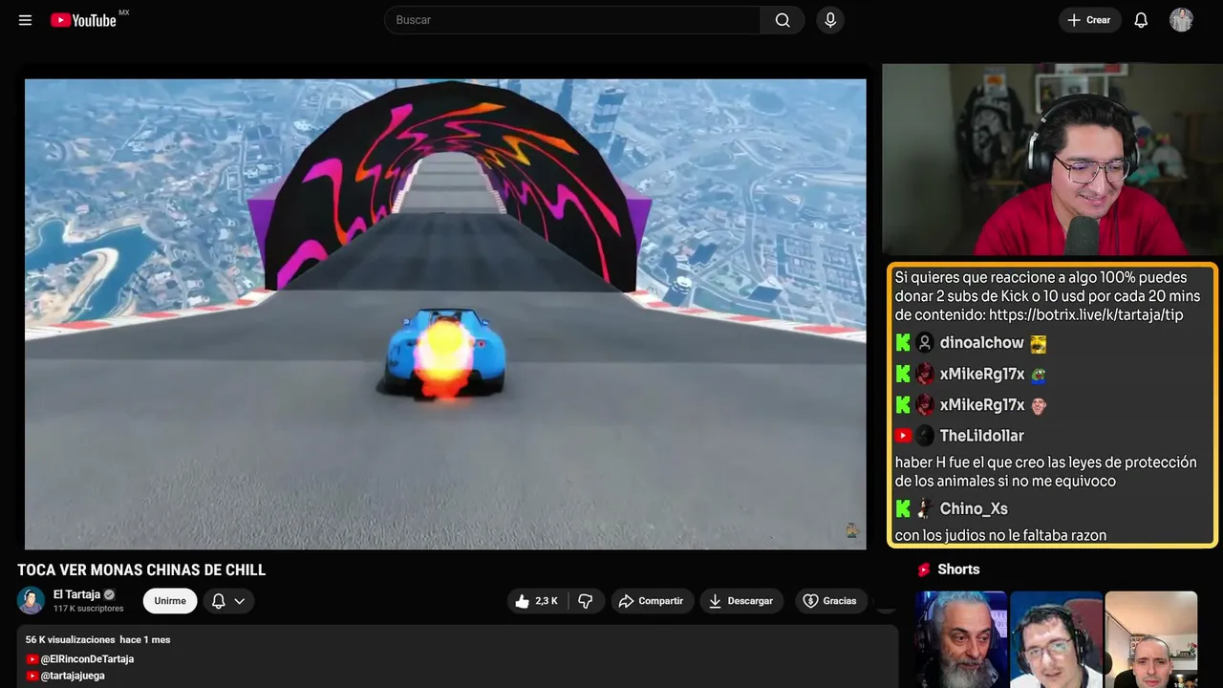The image size is (1223, 688).
Task: Click the Kick icon beside Chino_Xs
Action: click(903, 508)
